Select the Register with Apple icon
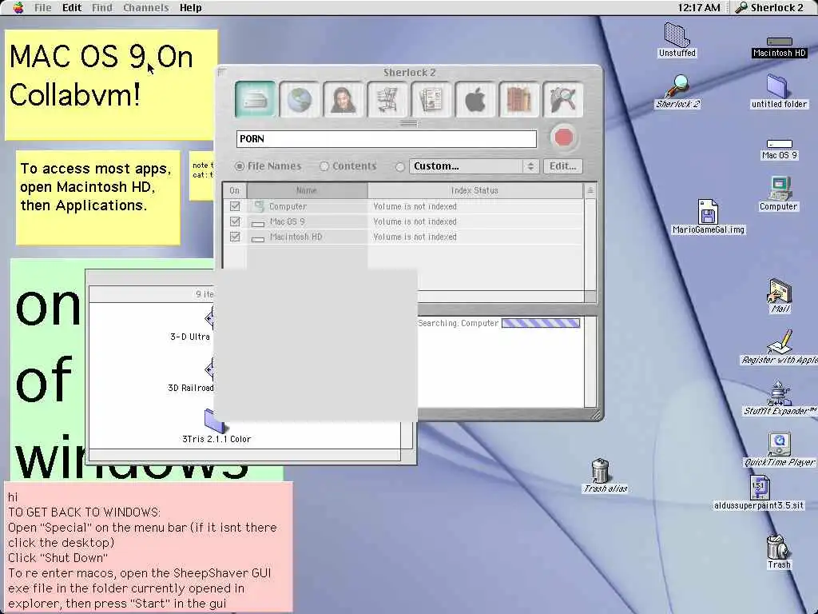Screen dimensions: 818x614 (x=780, y=347)
